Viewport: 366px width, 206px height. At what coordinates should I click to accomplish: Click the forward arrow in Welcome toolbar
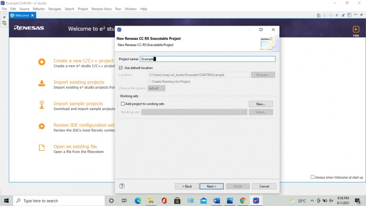331,15
